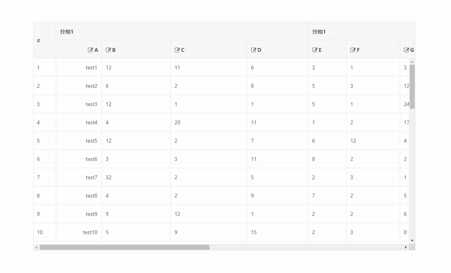Viewport: 451px width, 273px height.
Task: Click the vertical scrollbar thumb
Action: pyautogui.click(x=412, y=87)
